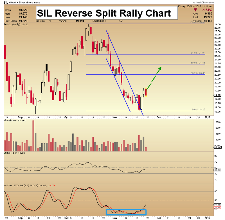225x220 pixels.
Task: Click the '38.2%: 20.48' Fibonacci label
Action: [x=198, y=73]
